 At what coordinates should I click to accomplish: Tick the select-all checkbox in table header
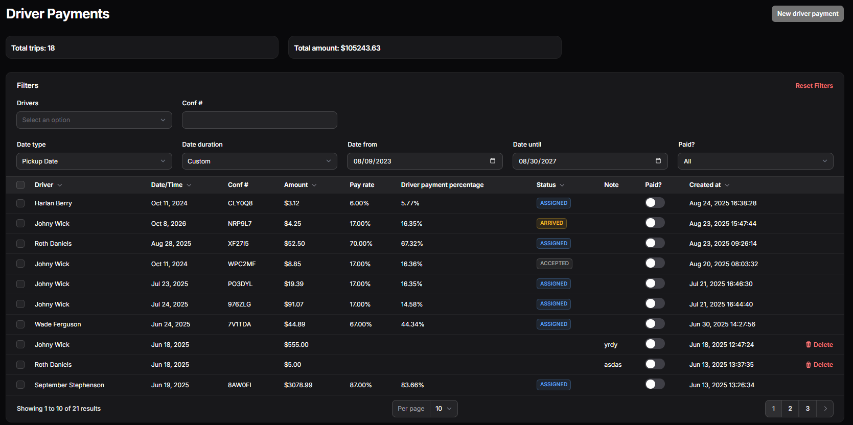pyautogui.click(x=20, y=185)
